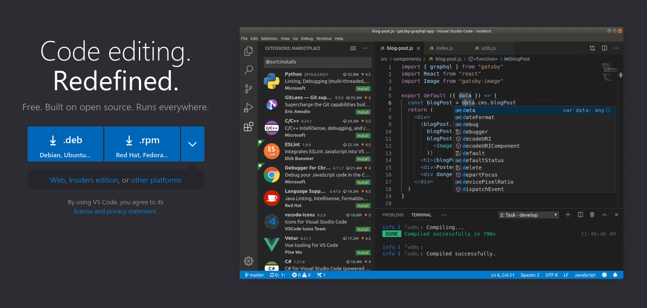This screenshot has width=647, height=308.
Task: Download the .rpm package
Action: pos(142,144)
